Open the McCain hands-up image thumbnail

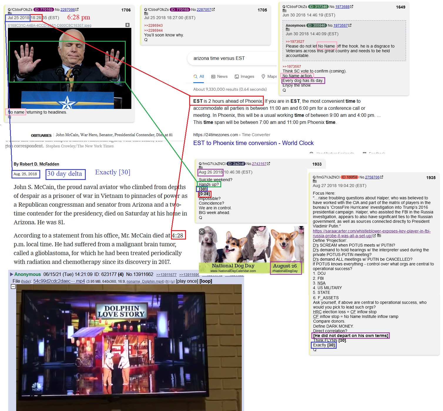coord(70,68)
